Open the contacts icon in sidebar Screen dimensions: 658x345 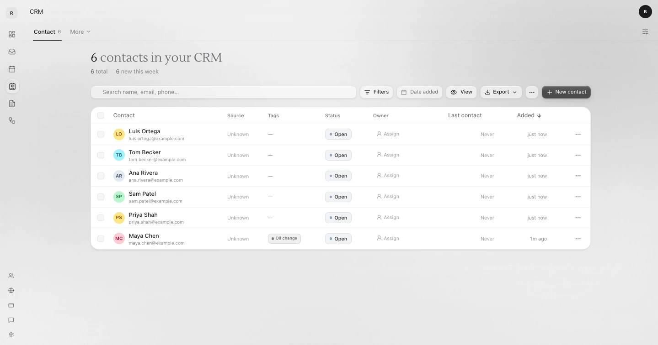coord(12,86)
